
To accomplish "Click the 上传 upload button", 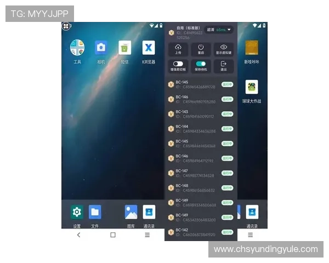I will point(178,49).
